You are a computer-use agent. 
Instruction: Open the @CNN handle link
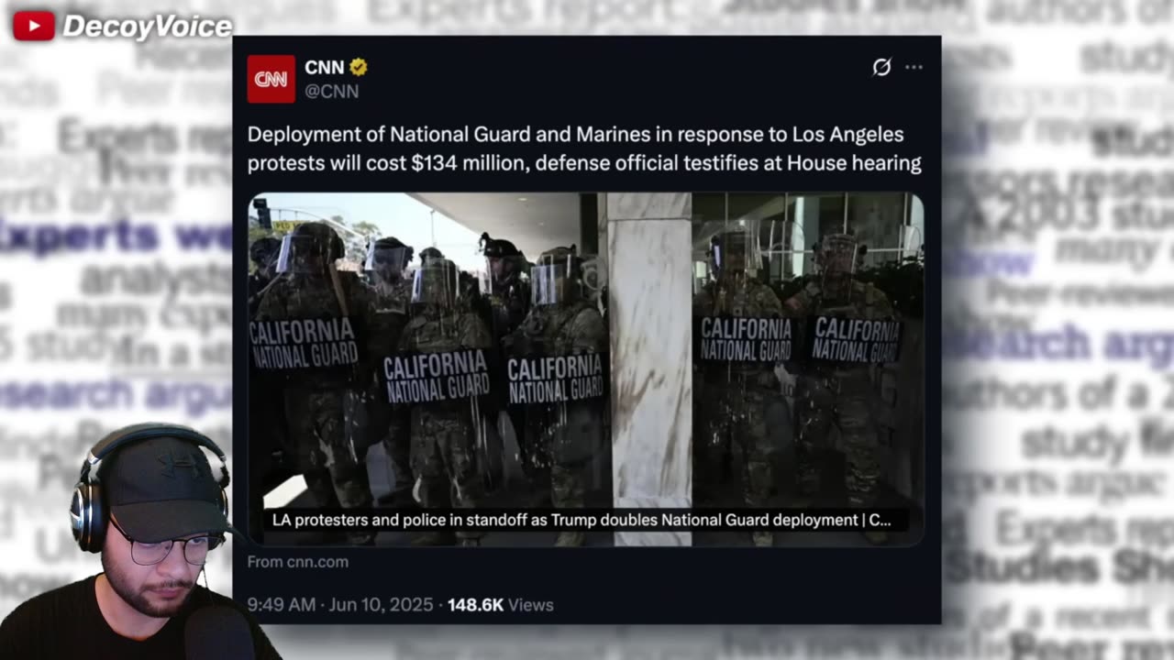pos(331,91)
